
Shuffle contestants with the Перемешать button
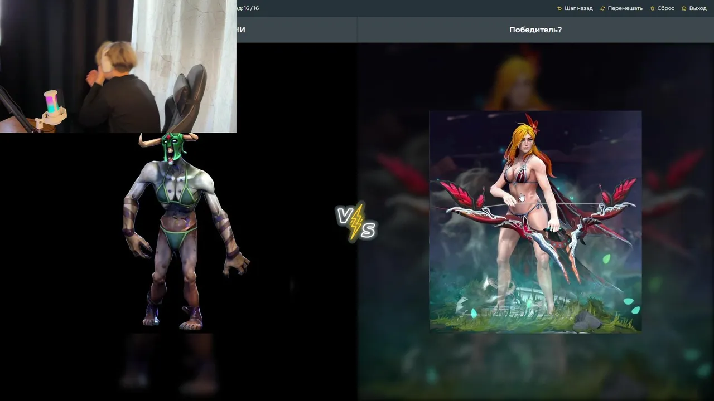621,8
